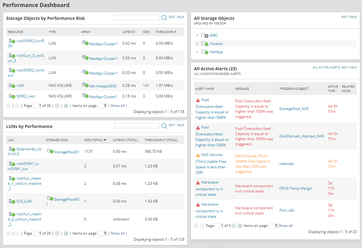The width and height of the screenshot is (362, 248).
Task: Click the EMC folder icon with error badge
Action: (204, 35)
